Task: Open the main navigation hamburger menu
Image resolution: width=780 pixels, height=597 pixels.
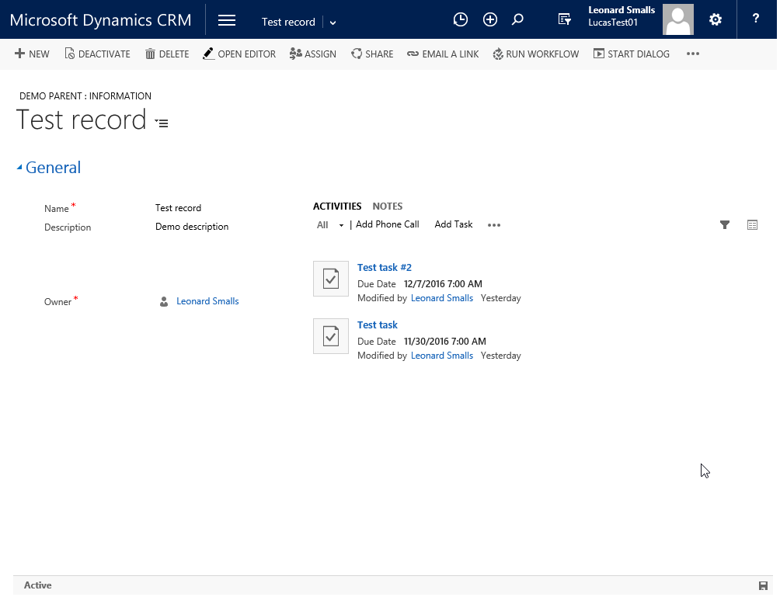Action: 226,20
